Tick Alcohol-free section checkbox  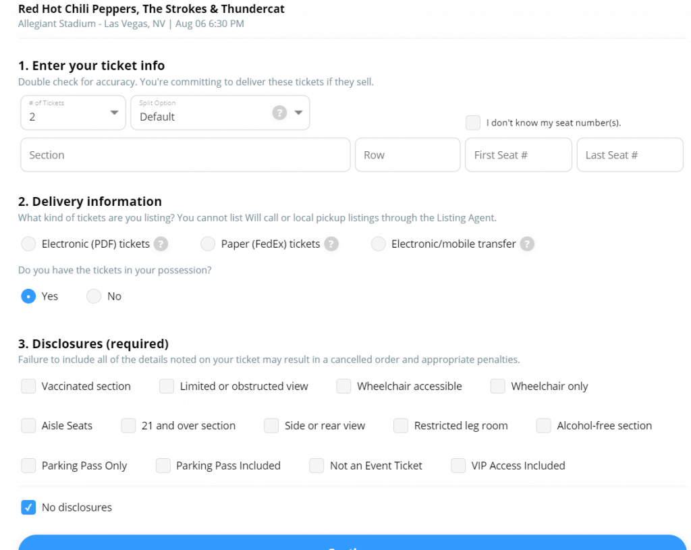coord(544,426)
